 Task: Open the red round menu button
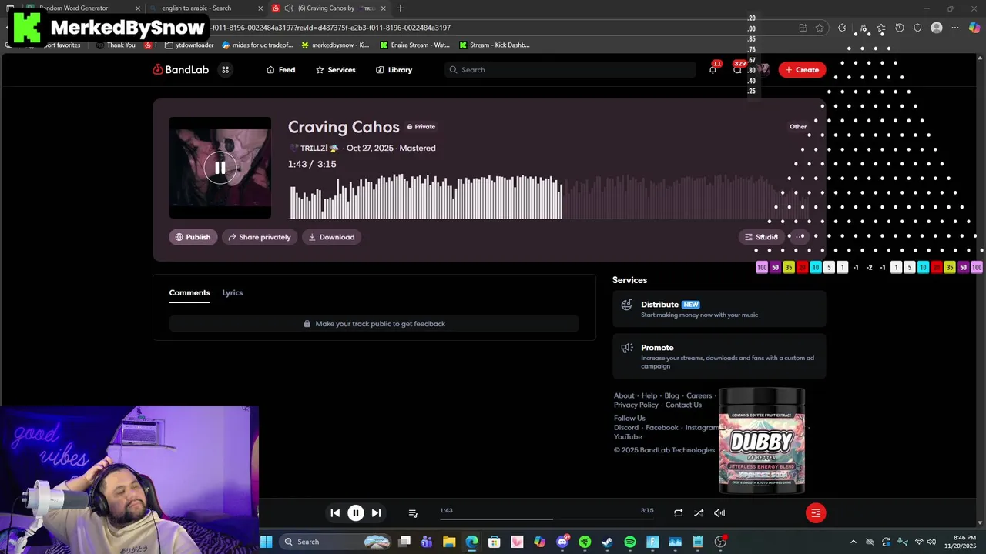[816, 512]
